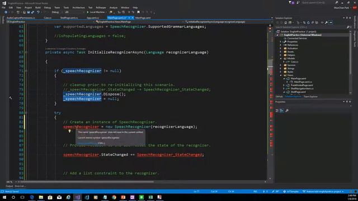Click the potential fixes link in tooltip

pos(87,143)
